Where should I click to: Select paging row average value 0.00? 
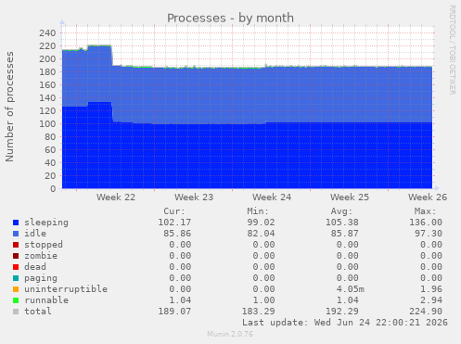(348, 278)
